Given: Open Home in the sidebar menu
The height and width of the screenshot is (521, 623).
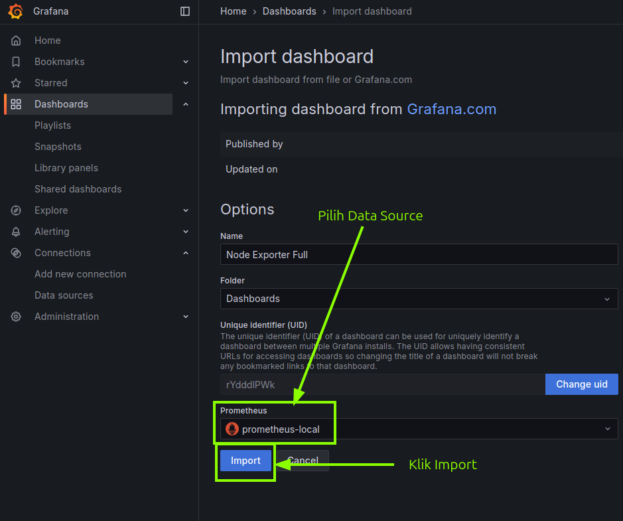Looking at the screenshot, I should tap(48, 40).
